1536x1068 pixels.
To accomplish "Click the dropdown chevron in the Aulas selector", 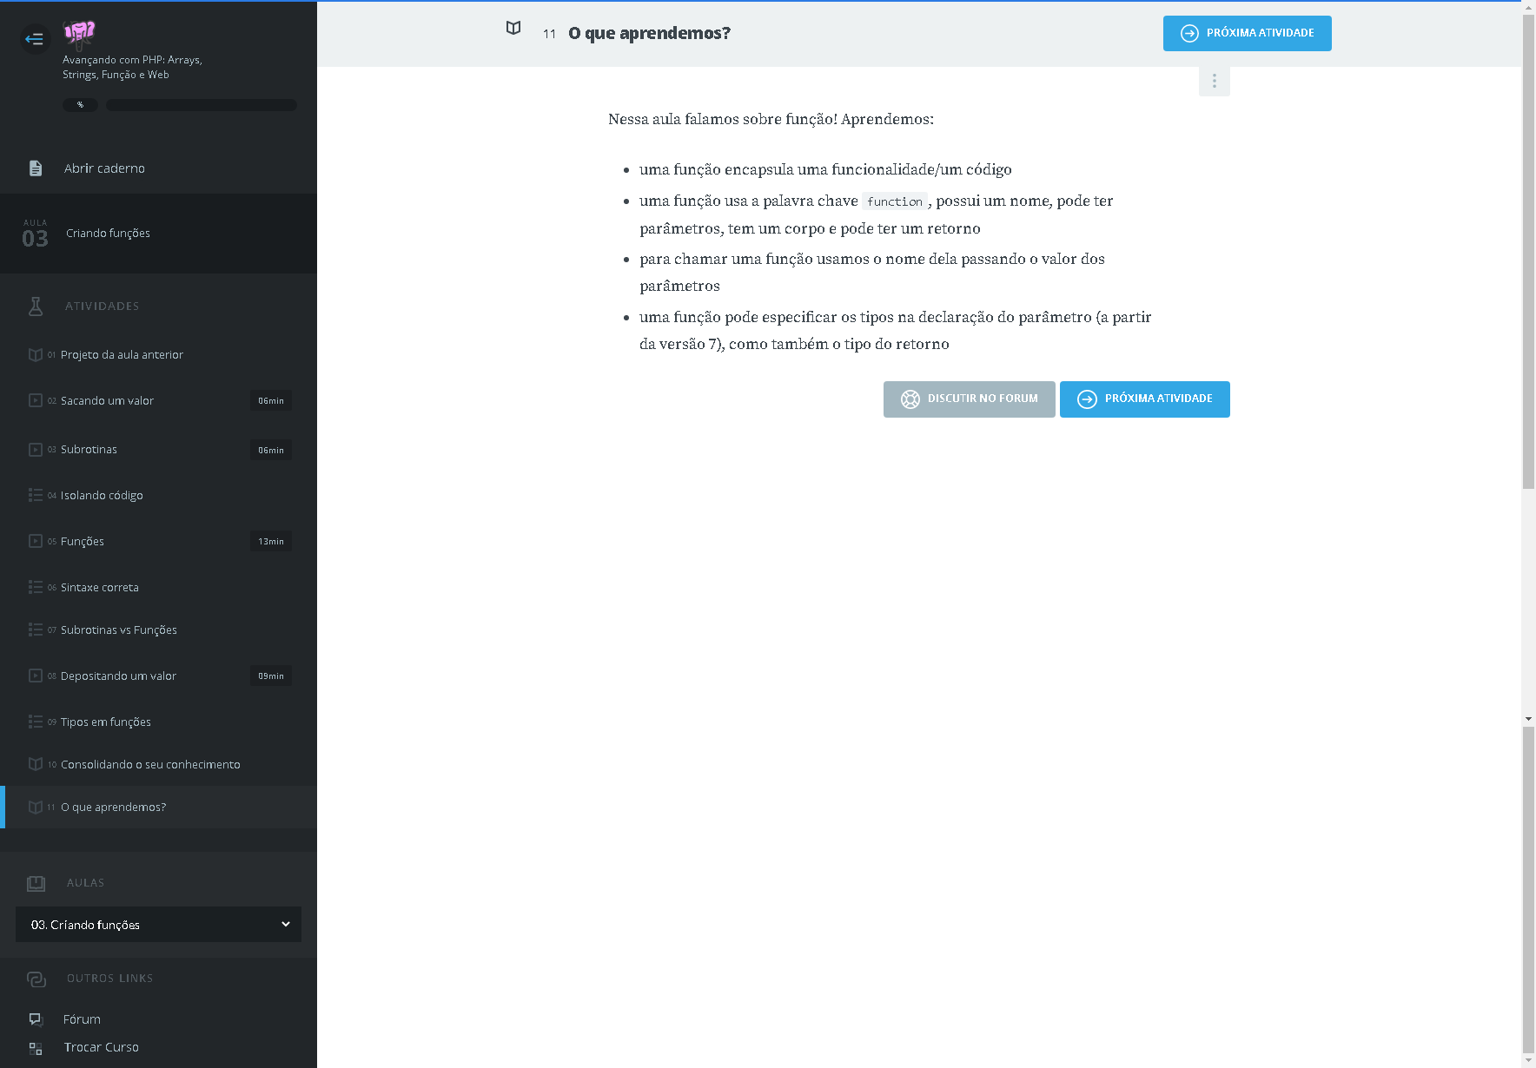I will pos(285,925).
